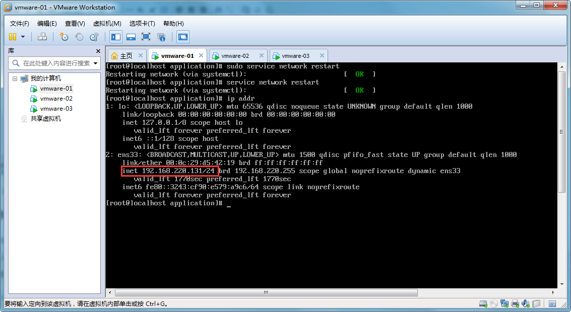571x312 pixels.
Task: Click the horizontal scrollbar left arrow
Action: click(x=110, y=292)
